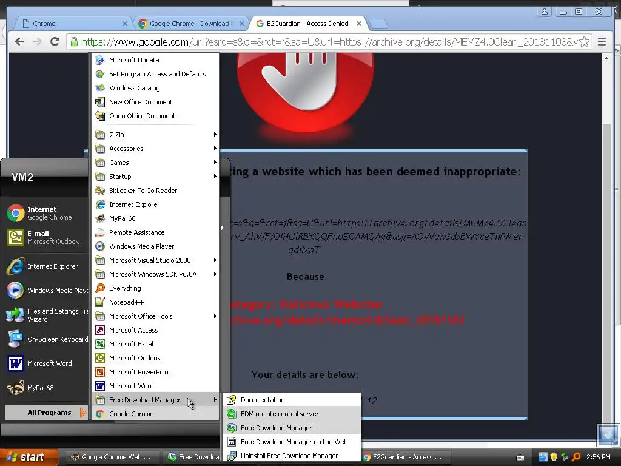Expand the Accessories submenu arrow
Image resolution: width=621 pixels, height=466 pixels.
point(215,149)
